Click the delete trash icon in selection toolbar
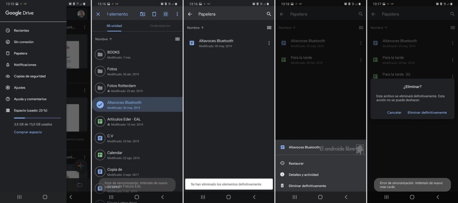Screen dimensions: 458x203 tap(154, 14)
